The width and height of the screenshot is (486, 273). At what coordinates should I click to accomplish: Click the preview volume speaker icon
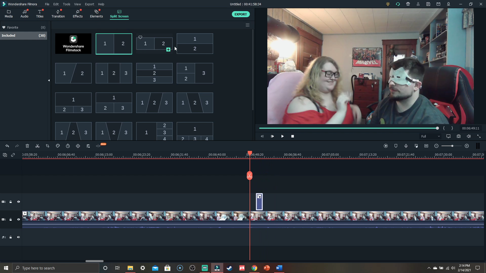click(469, 136)
